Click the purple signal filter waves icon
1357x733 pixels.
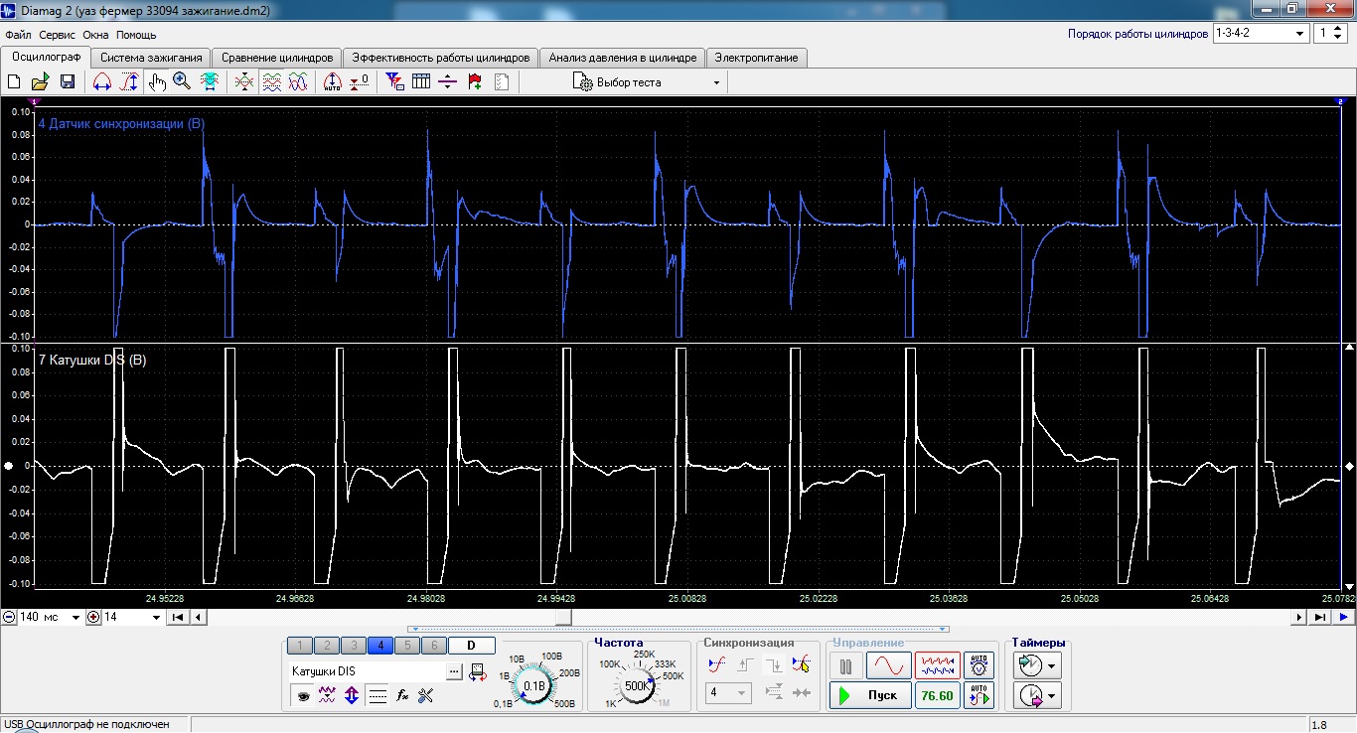click(327, 696)
